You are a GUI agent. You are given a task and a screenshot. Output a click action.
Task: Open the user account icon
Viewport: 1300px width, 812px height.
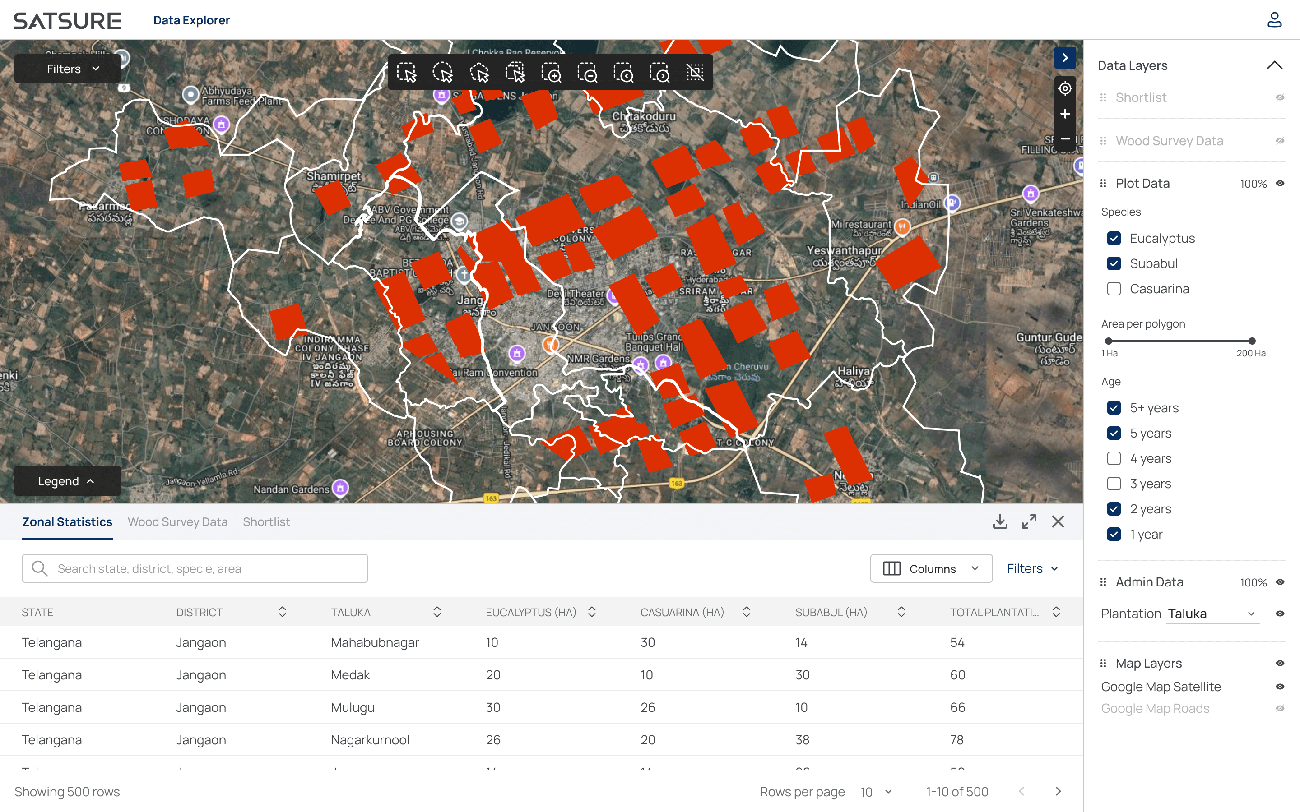point(1274,20)
